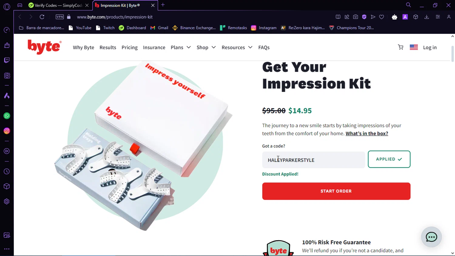Click the page vertical scrollbar

tap(453, 54)
